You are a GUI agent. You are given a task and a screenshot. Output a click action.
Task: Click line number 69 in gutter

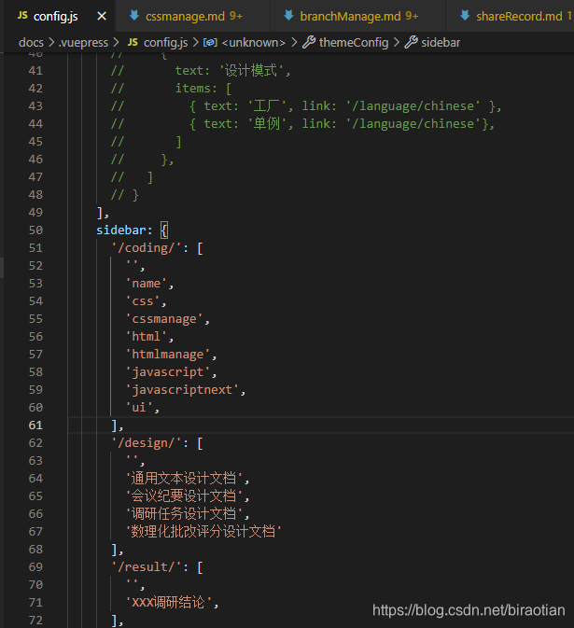[35, 567]
